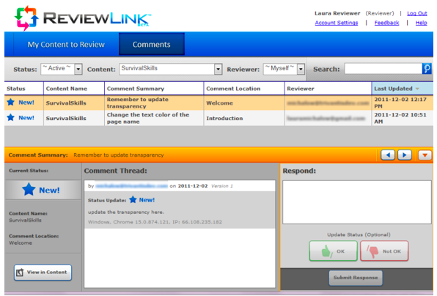Sort by Comment Location column header
Screen dimensions: 437x296
[244, 89]
